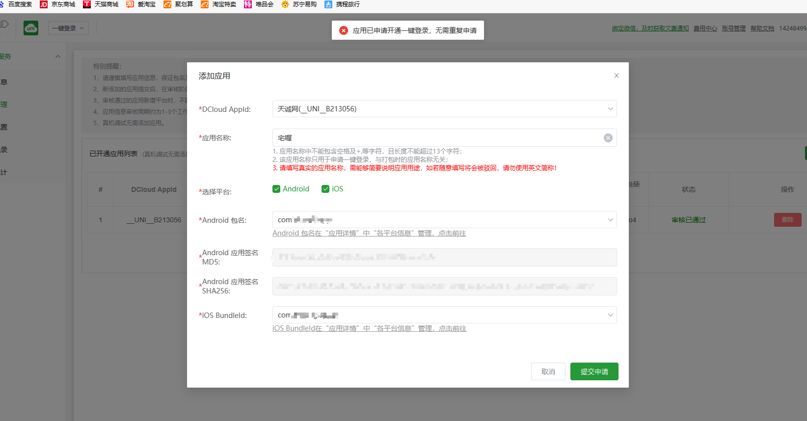Open the 爱淘宝 bookmark
The height and width of the screenshot is (421, 807).
[x=141, y=4]
